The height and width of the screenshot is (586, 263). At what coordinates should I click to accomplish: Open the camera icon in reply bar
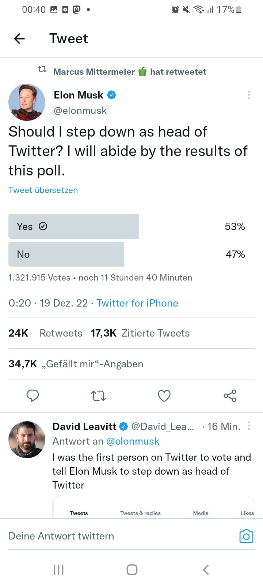pyautogui.click(x=246, y=536)
